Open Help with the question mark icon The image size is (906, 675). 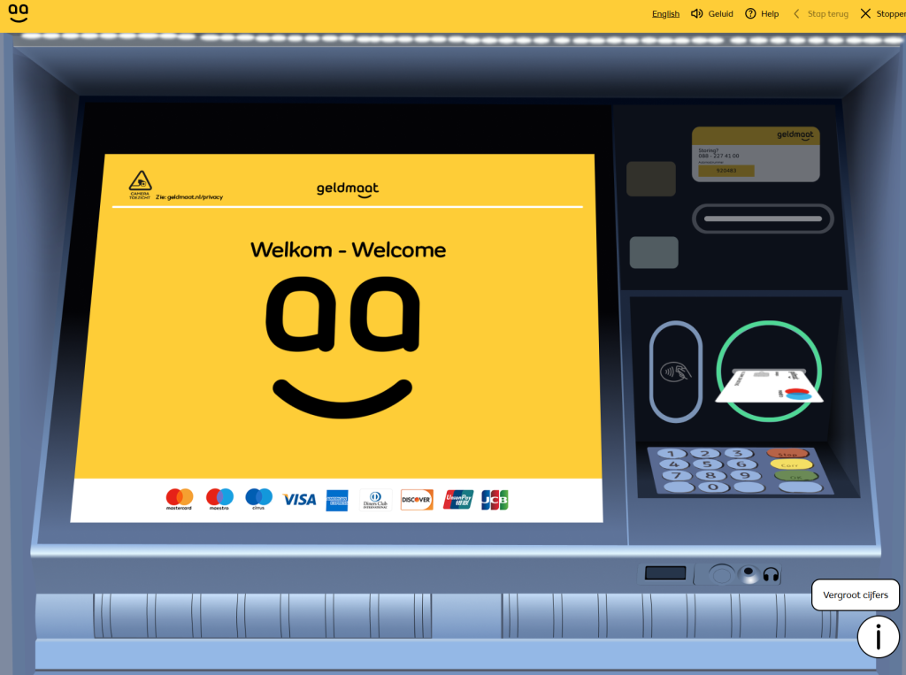tap(750, 13)
